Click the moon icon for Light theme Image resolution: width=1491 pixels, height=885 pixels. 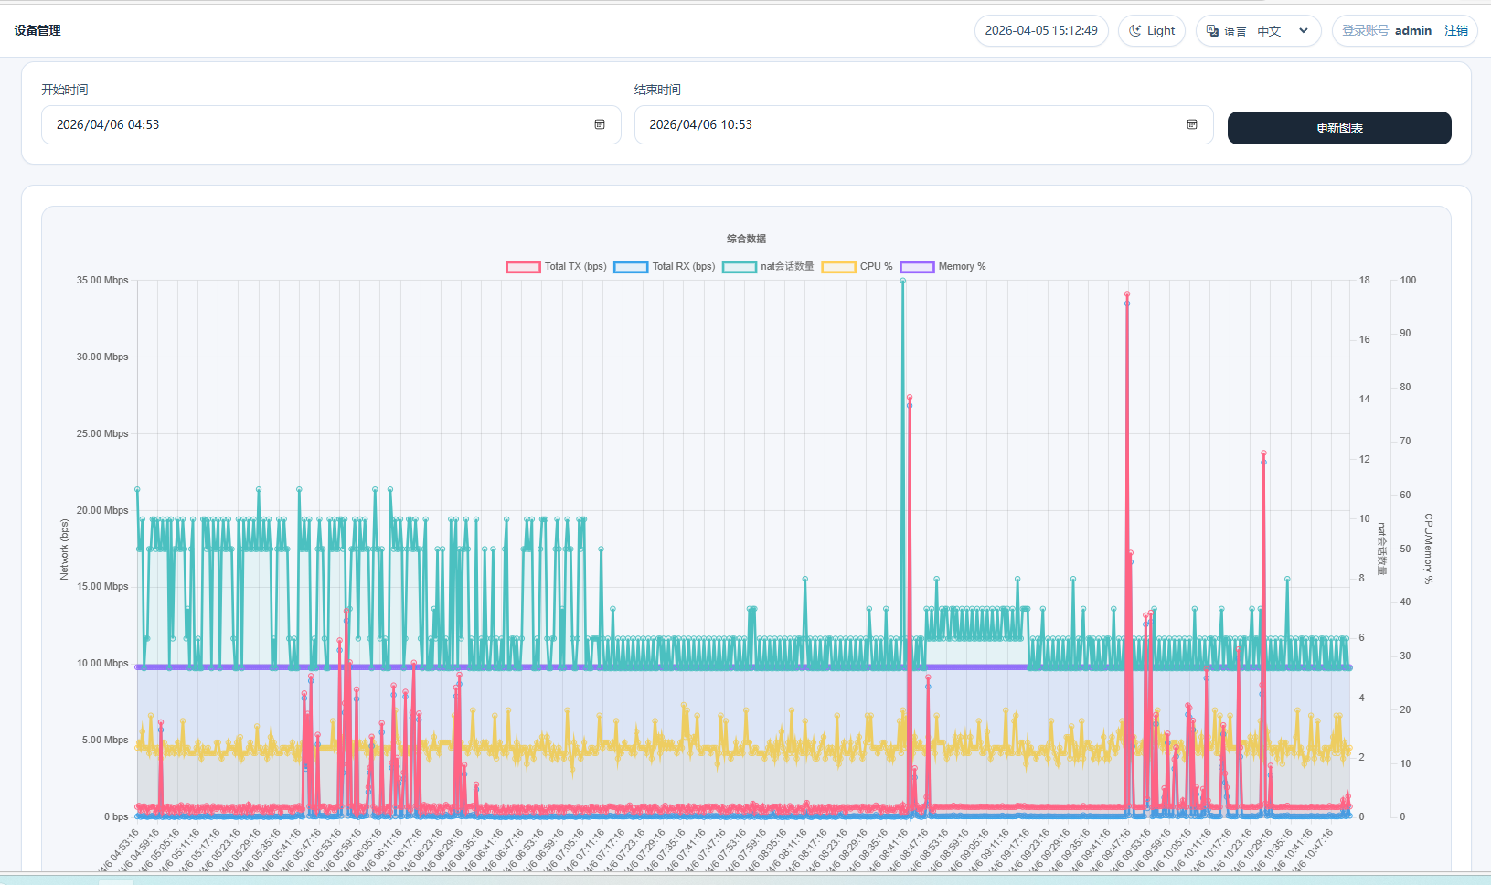click(x=1135, y=31)
